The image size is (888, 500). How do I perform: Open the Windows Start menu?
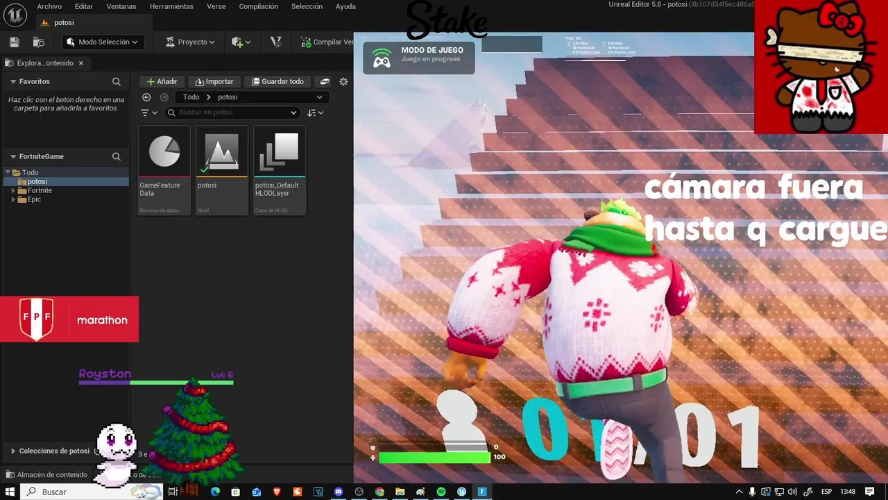[10, 492]
